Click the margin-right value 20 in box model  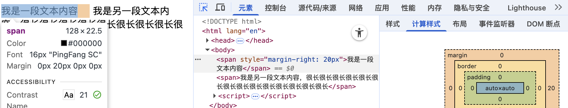click(551, 88)
